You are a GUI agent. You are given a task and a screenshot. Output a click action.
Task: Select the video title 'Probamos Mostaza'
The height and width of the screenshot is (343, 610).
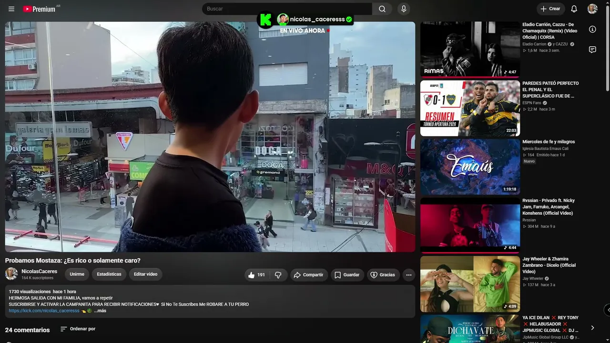tap(73, 261)
